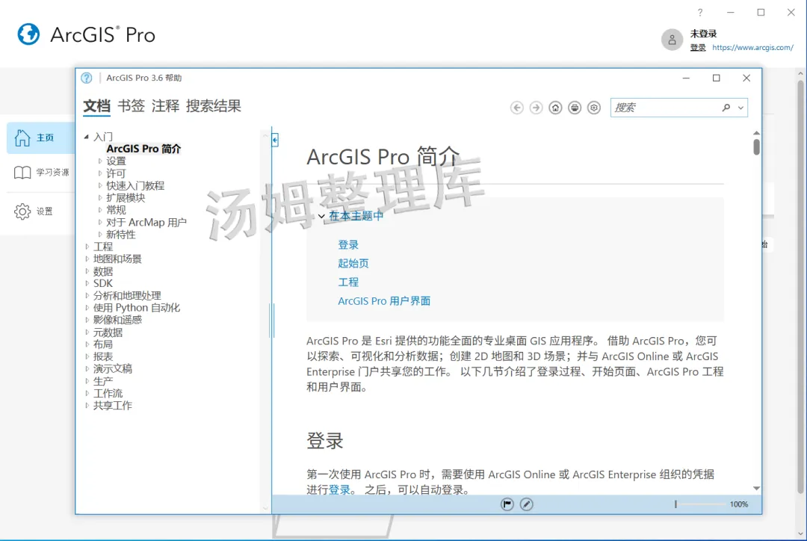Close the ArcGIS Pro 3.6 帮助 window

(746, 78)
